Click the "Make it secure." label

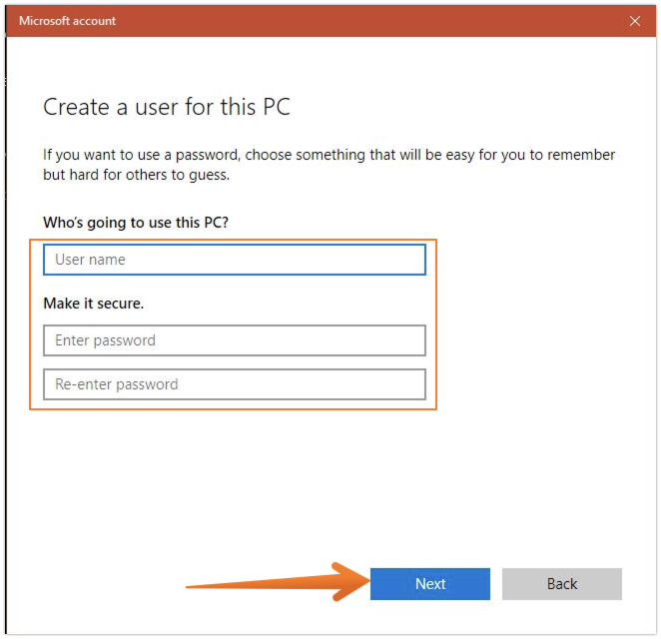(x=94, y=303)
